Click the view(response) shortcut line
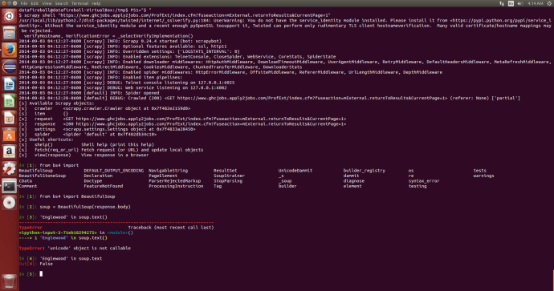The image size is (554, 291). 84,155
